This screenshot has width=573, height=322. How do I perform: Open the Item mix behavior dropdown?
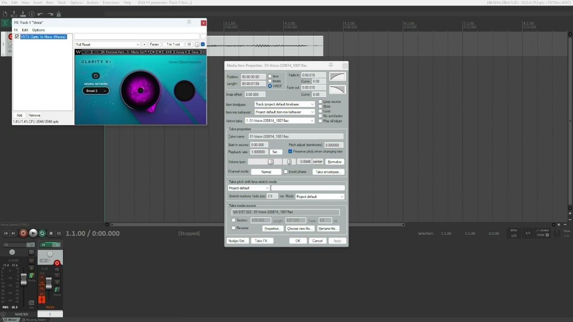pos(285,112)
